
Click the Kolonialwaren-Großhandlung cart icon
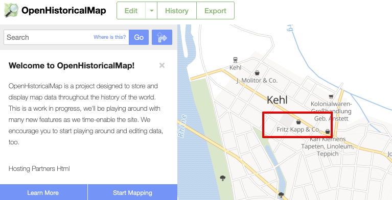point(331,96)
